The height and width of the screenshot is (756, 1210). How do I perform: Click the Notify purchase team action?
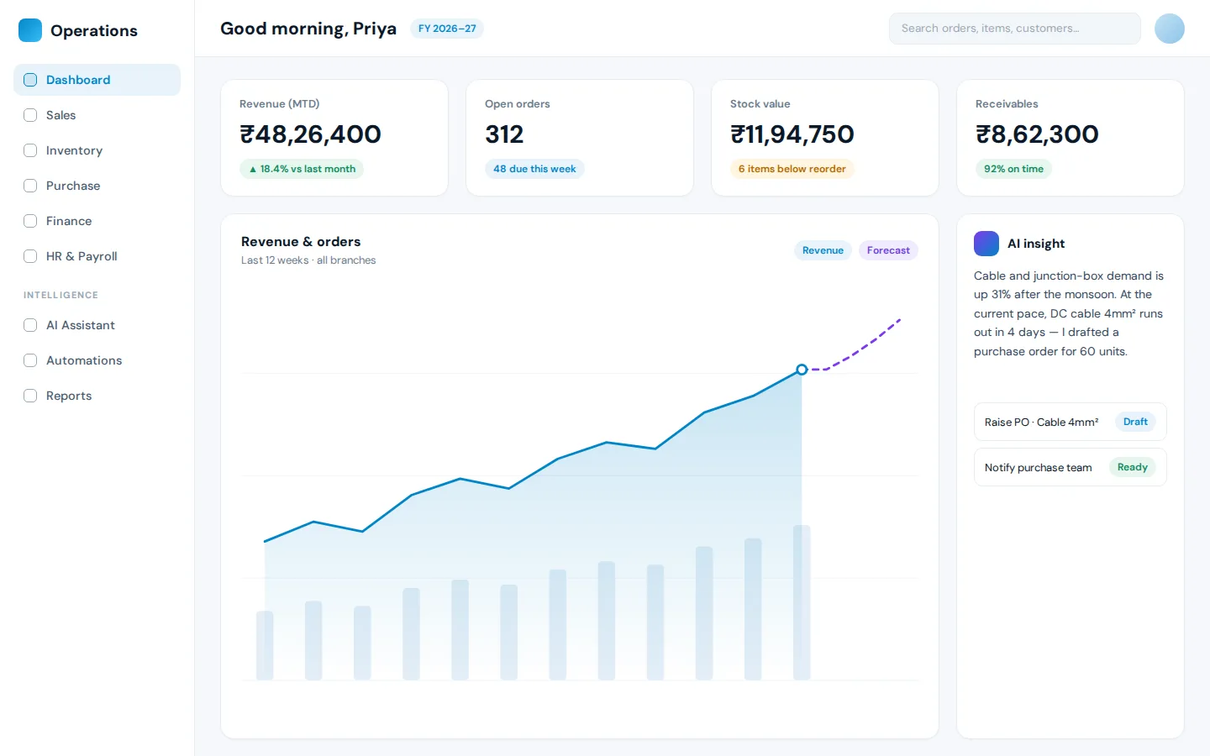coord(1071,467)
